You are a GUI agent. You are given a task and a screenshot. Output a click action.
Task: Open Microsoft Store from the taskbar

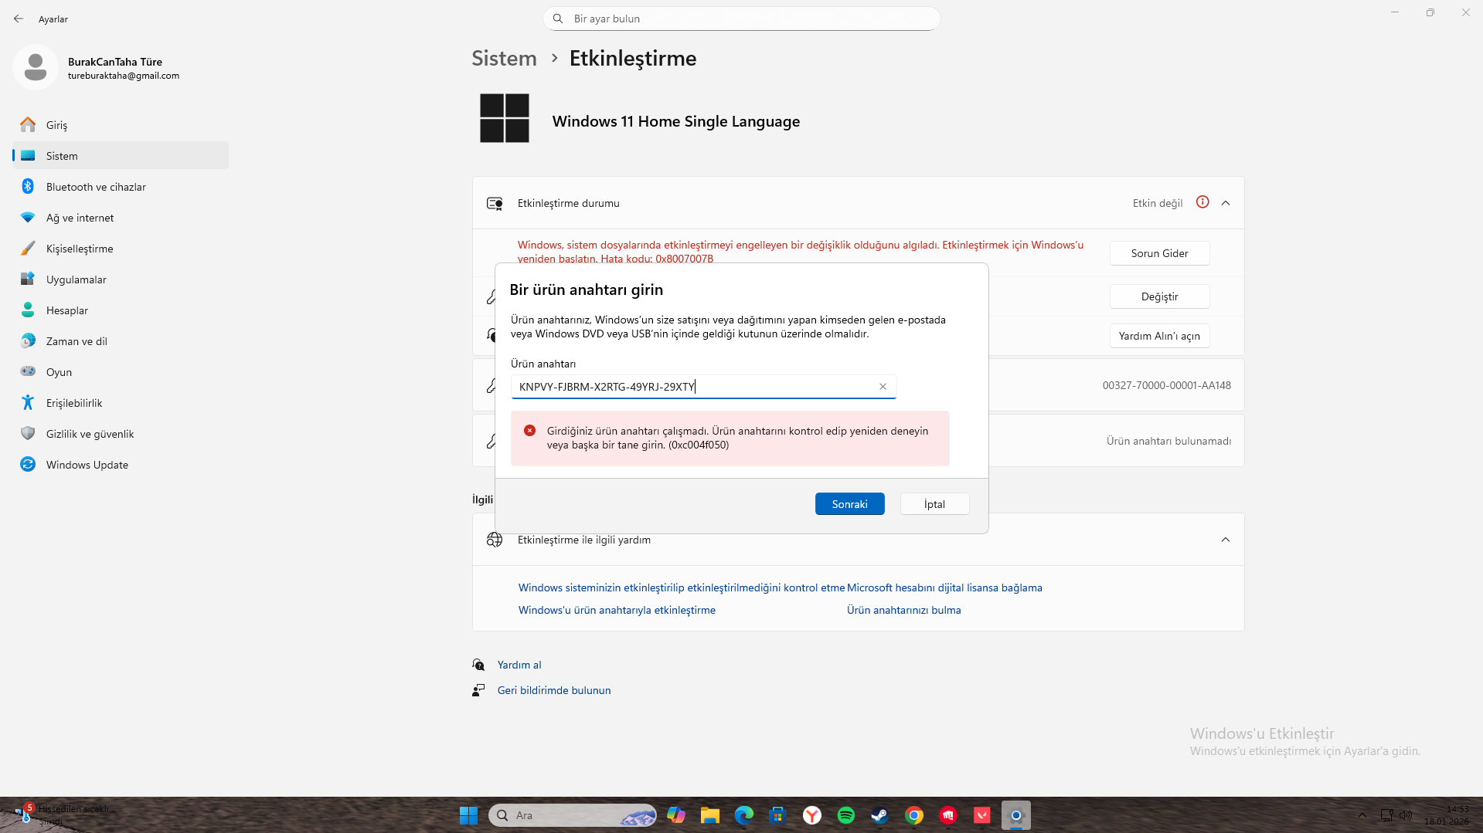[x=778, y=815]
